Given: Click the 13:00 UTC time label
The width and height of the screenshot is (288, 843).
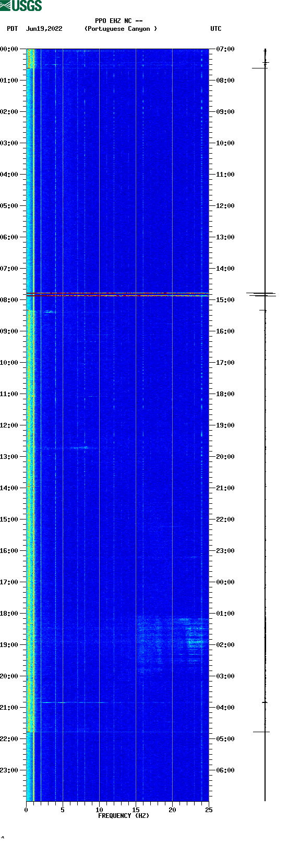Looking at the screenshot, I should tap(225, 237).
